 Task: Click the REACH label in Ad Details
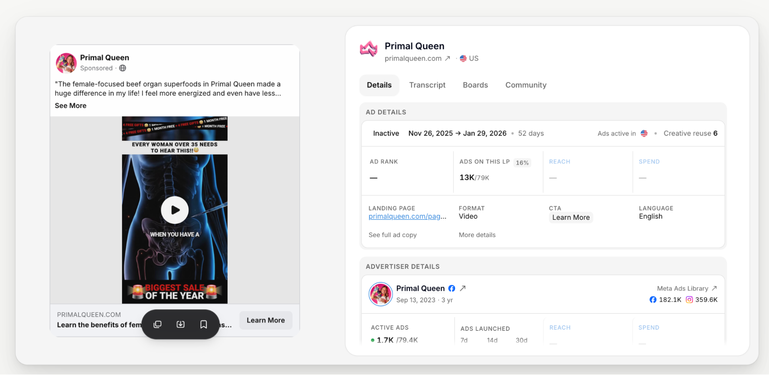pyautogui.click(x=559, y=162)
